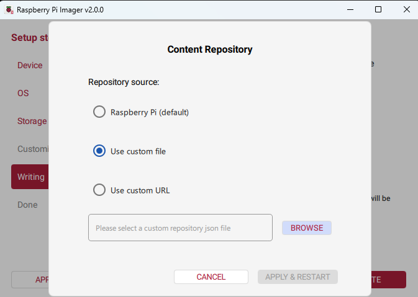This screenshot has height=297, width=418.
Task: Choose the Use custom file radio button
Action: coord(99,151)
